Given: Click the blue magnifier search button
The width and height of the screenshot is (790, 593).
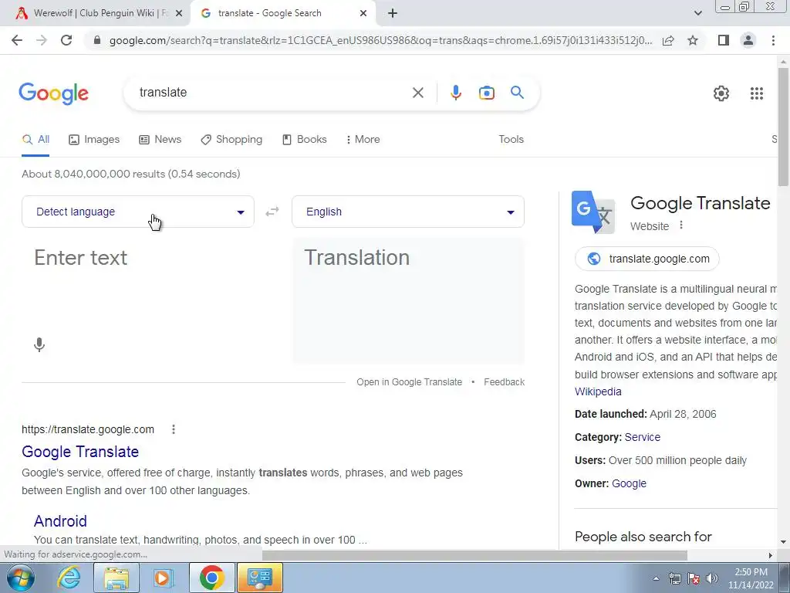Looking at the screenshot, I should pyautogui.click(x=517, y=93).
